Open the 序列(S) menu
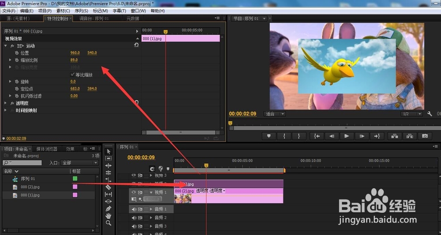This screenshot has width=441, height=235. 81,11
